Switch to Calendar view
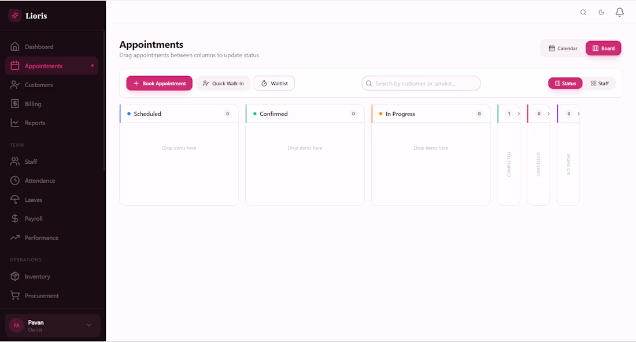Image resolution: width=636 pixels, height=342 pixels. point(563,48)
